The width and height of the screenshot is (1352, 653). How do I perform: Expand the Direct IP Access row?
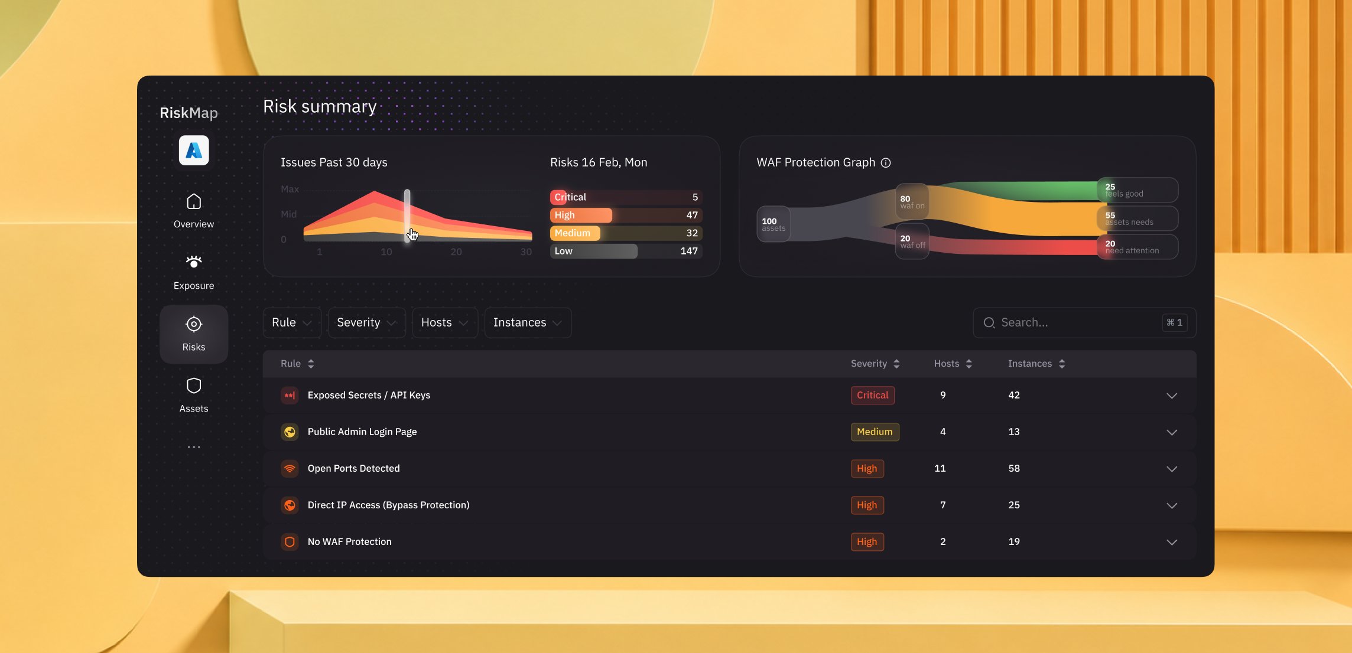(x=1172, y=506)
